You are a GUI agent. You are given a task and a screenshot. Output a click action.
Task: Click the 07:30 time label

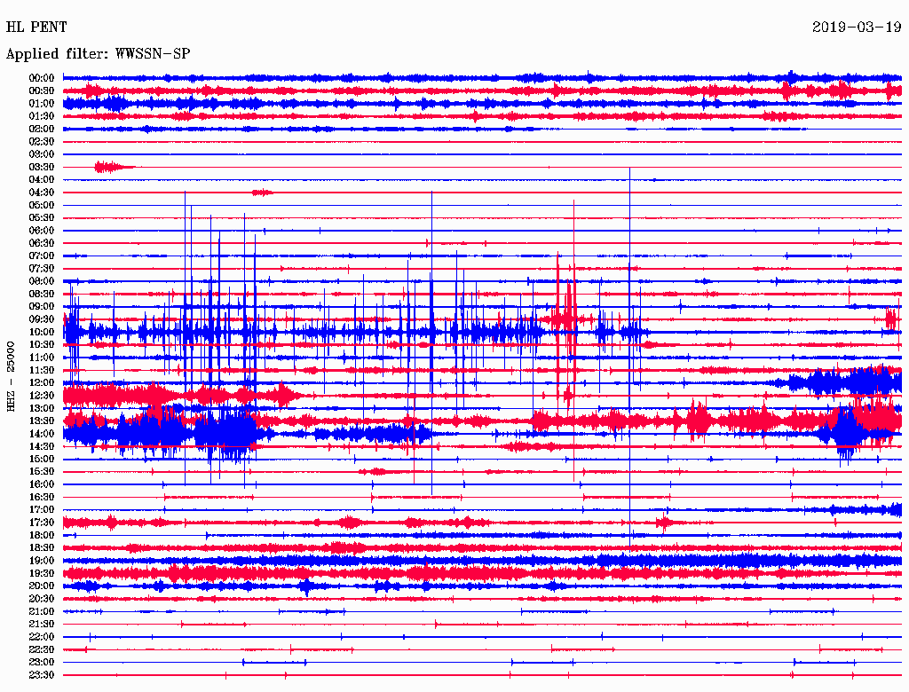point(42,268)
